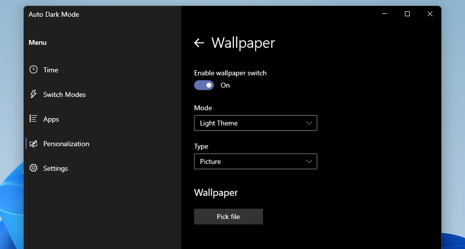This screenshot has width=465, height=249.
Task: Click the large Wallpaper page title
Action: tap(243, 43)
